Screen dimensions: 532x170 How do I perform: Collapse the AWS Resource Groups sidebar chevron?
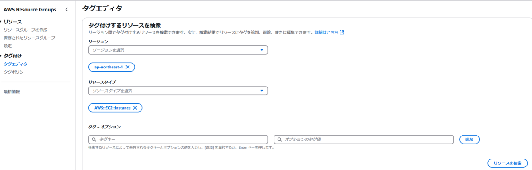[x=66, y=9]
